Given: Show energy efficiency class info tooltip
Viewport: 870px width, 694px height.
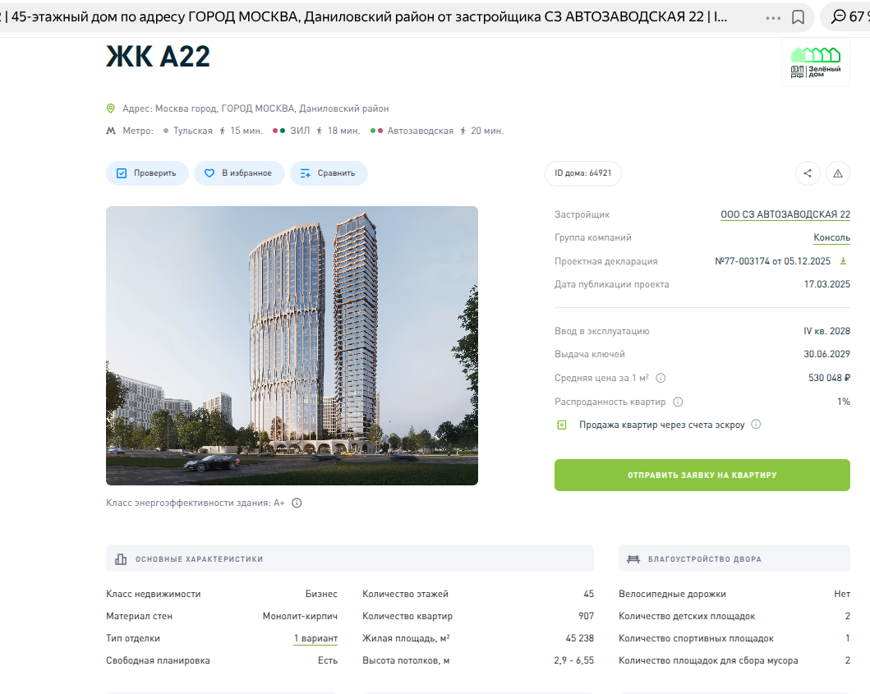Looking at the screenshot, I should click(297, 503).
